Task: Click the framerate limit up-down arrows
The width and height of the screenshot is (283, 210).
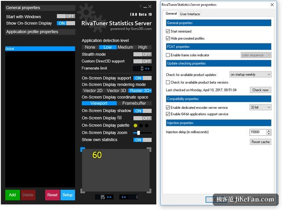Action: click(x=147, y=69)
